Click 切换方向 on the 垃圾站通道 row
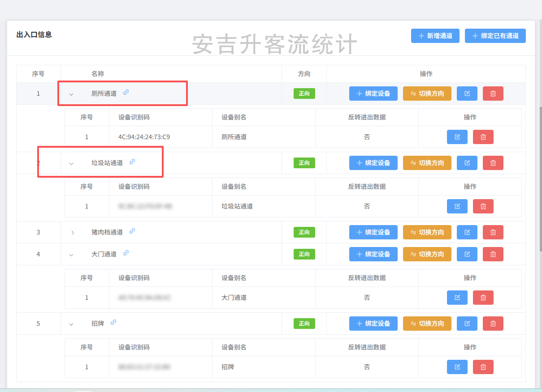The width and height of the screenshot is (542, 392). pos(427,163)
